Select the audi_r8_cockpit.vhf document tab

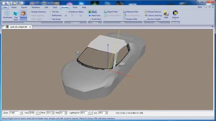19,27
